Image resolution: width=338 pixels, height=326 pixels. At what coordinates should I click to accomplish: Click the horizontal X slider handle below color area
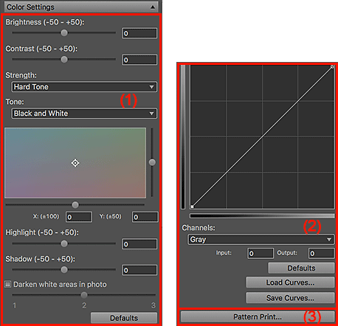(75, 204)
